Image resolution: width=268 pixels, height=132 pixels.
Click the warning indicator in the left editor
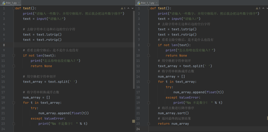click(x=123, y=8)
